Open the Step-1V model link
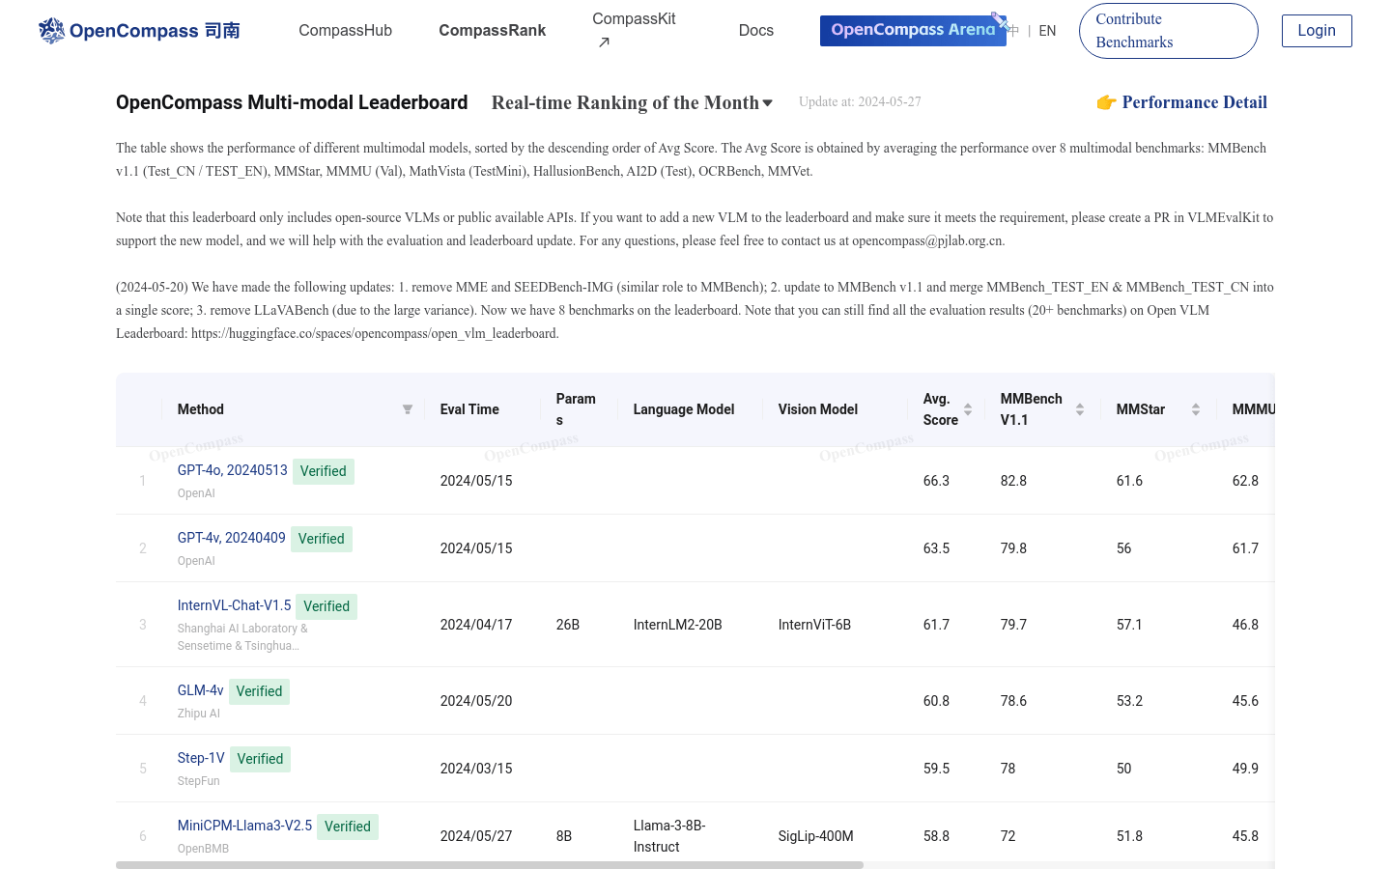1391x869 pixels. (201, 758)
